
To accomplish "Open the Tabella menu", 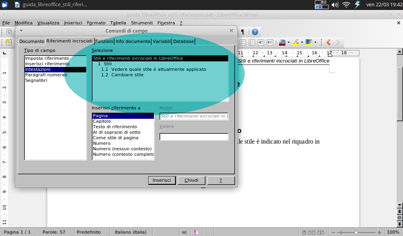I will 118,23.
